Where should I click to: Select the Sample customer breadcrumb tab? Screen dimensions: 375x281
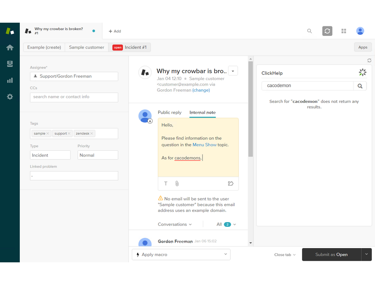tap(86, 47)
